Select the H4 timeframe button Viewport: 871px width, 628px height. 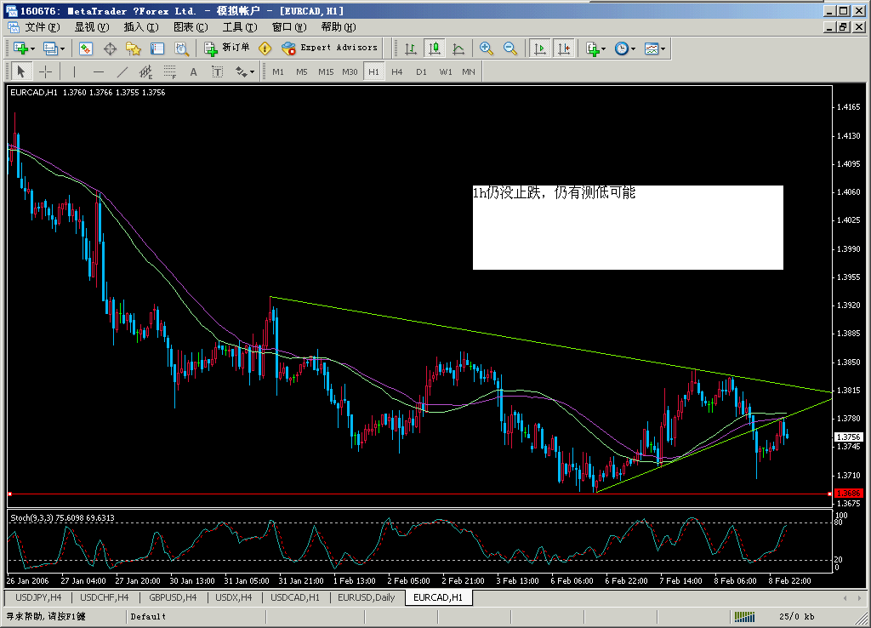pos(396,71)
